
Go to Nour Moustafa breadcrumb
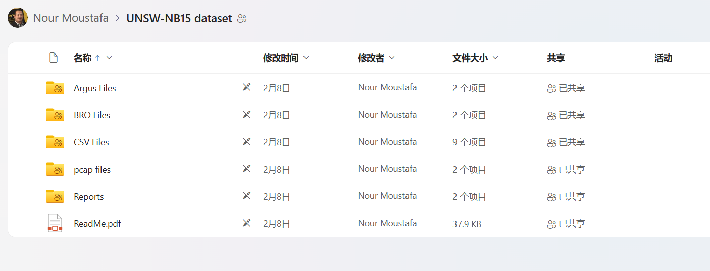[x=71, y=18]
